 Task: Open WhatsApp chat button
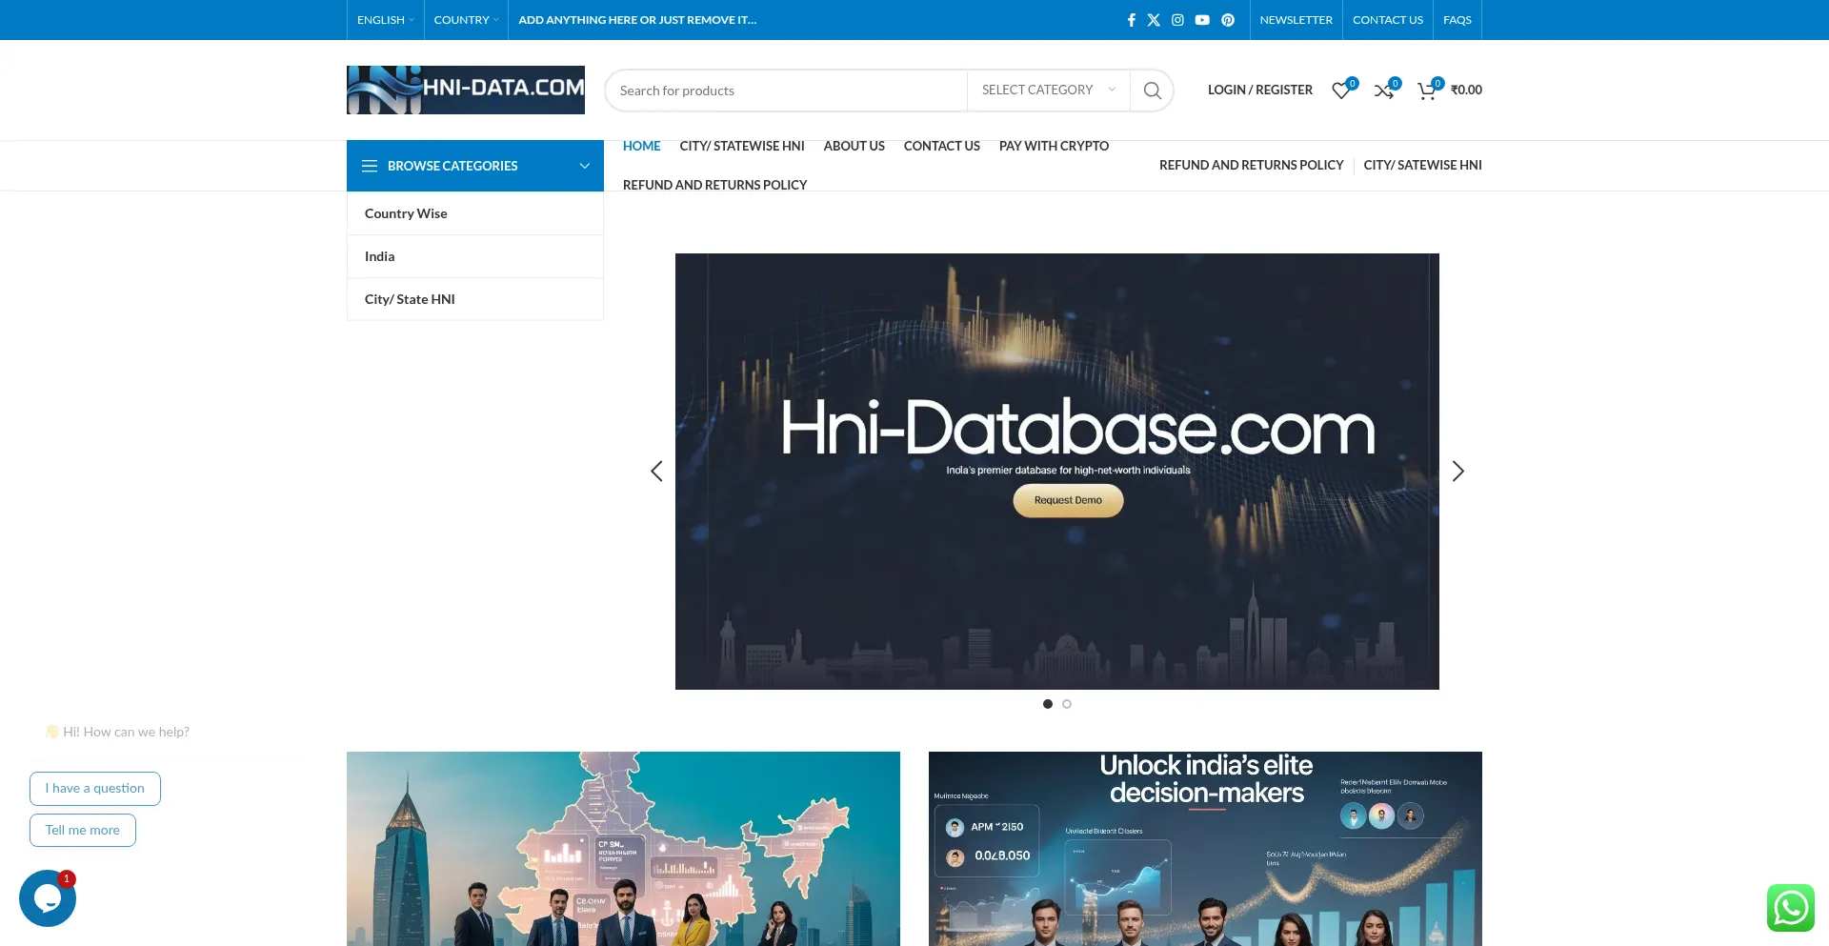coord(1790,907)
